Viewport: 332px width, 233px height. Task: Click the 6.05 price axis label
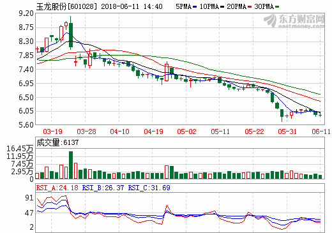(26, 111)
